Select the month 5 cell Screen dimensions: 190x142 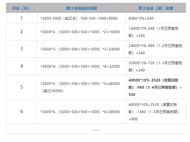(x=21, y=87)
